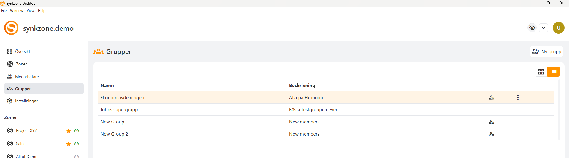569x158 pixels.
Task: Open the Project XYZ zone
Action: (x=26, y=130)
